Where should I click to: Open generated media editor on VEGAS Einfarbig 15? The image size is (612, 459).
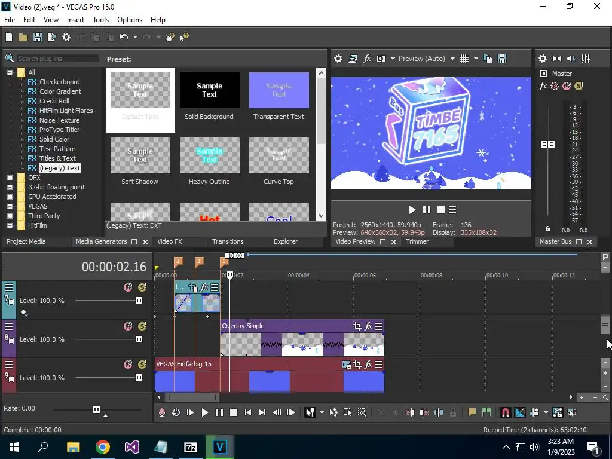click(346, 365)
